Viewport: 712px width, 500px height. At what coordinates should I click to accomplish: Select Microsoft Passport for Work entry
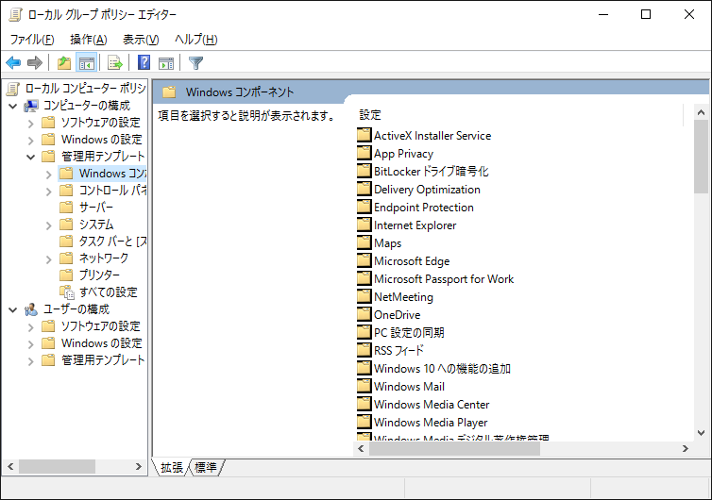(x=444, y=278)
